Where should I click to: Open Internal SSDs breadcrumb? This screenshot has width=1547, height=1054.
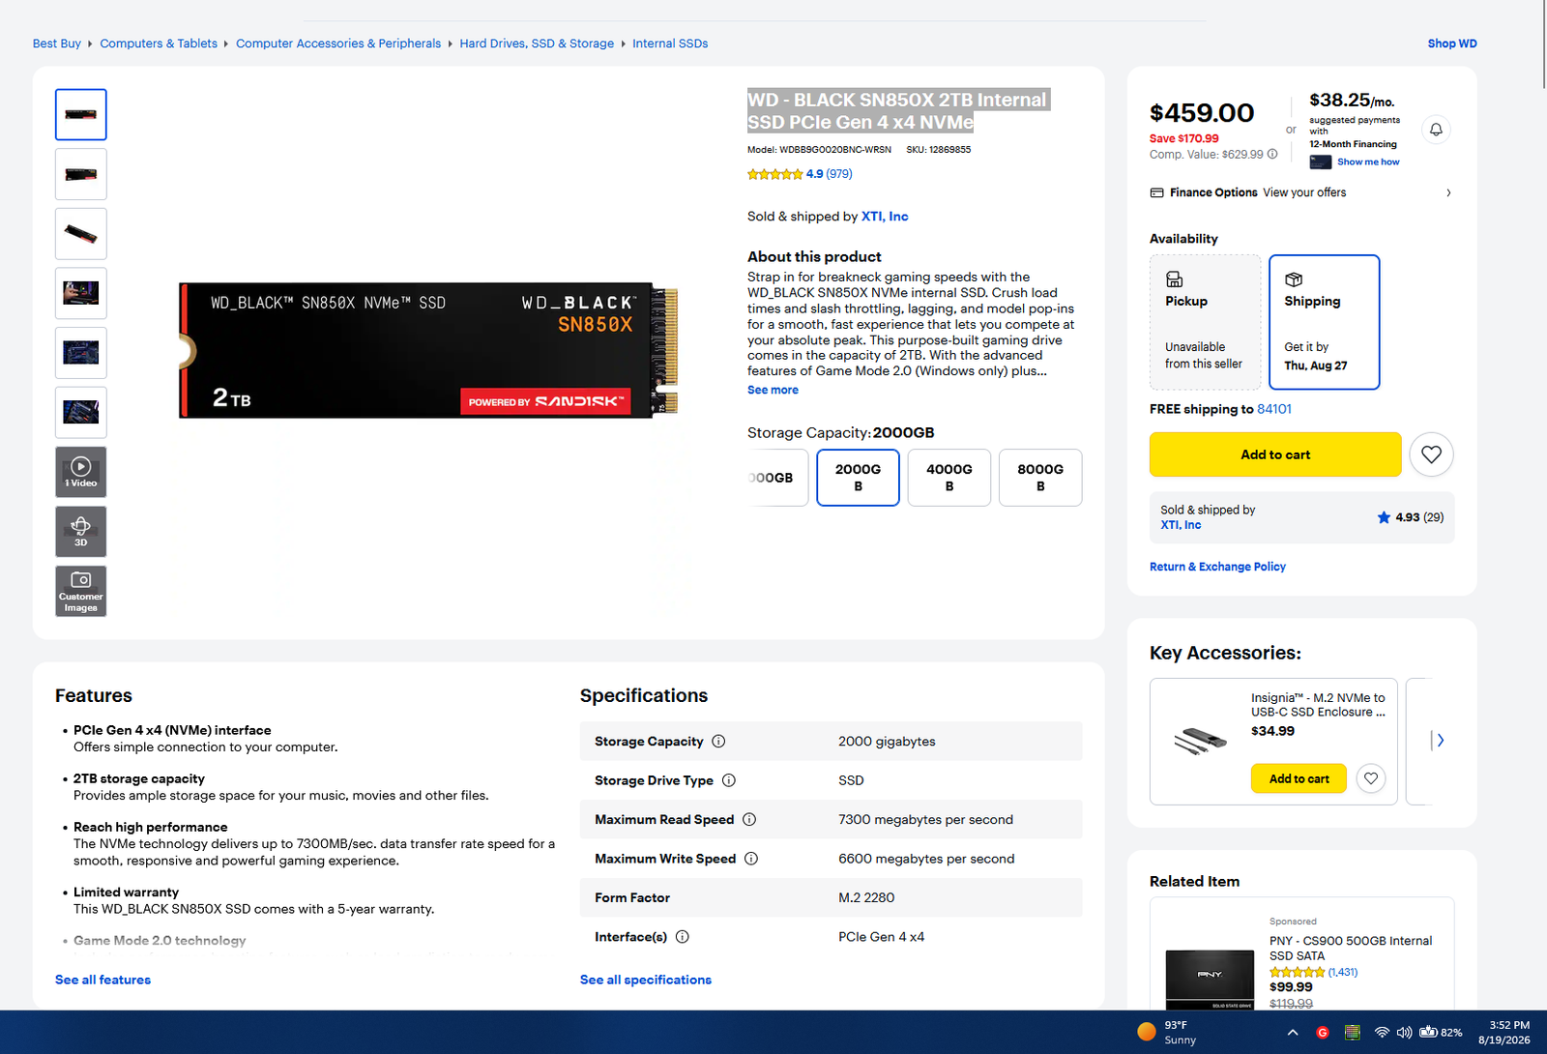(x=670, y=44)
